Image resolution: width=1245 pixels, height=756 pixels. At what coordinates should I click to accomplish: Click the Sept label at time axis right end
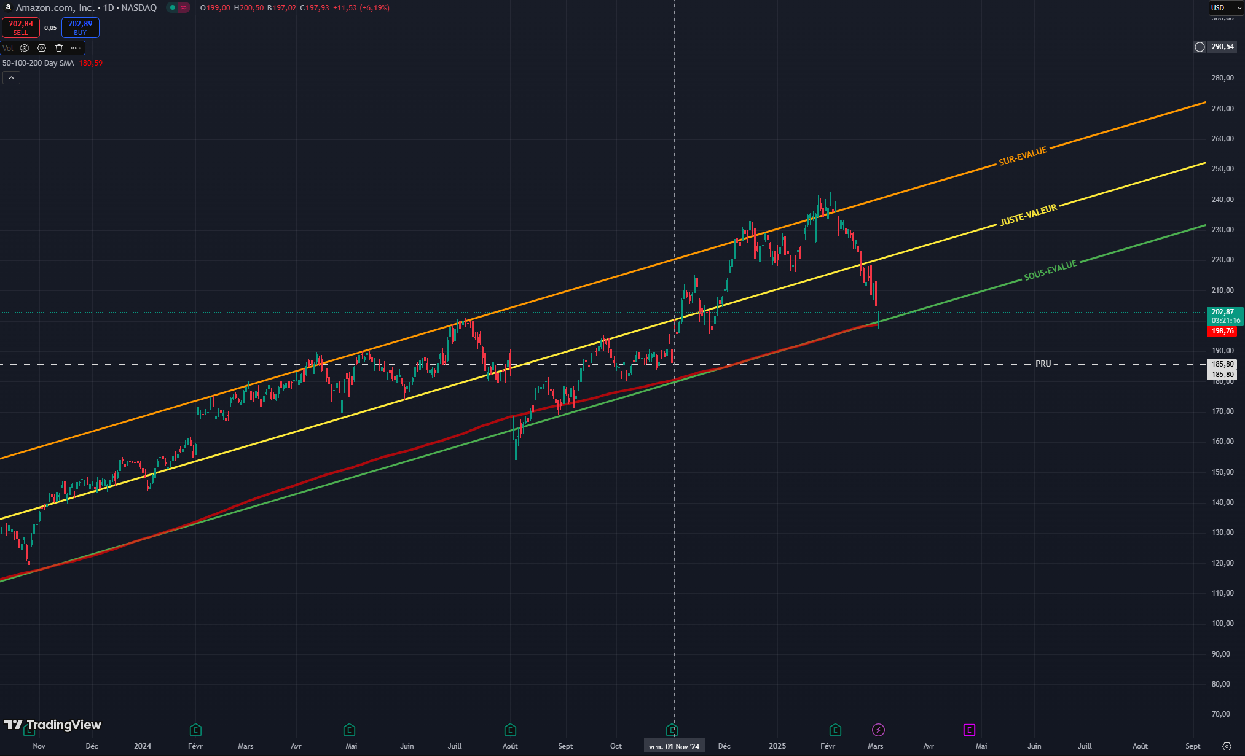click(1193, 746)
